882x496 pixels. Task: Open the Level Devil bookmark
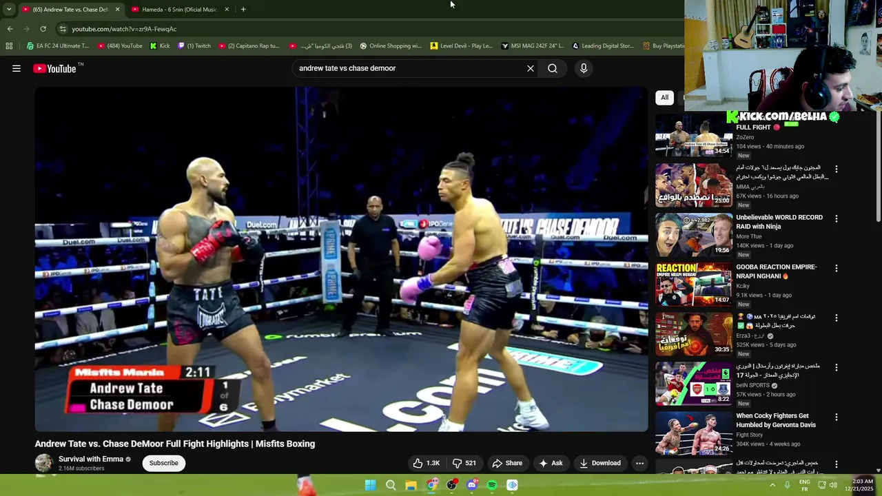click(461, 46)
